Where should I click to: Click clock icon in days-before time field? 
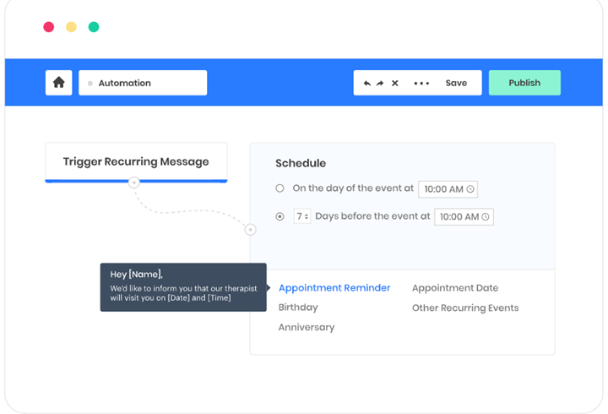pos(485,217)
